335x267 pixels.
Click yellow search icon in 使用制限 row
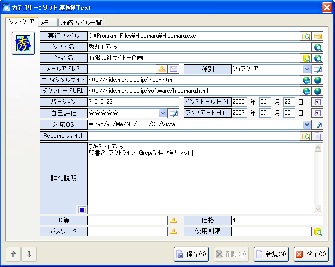tap(317, 232)
